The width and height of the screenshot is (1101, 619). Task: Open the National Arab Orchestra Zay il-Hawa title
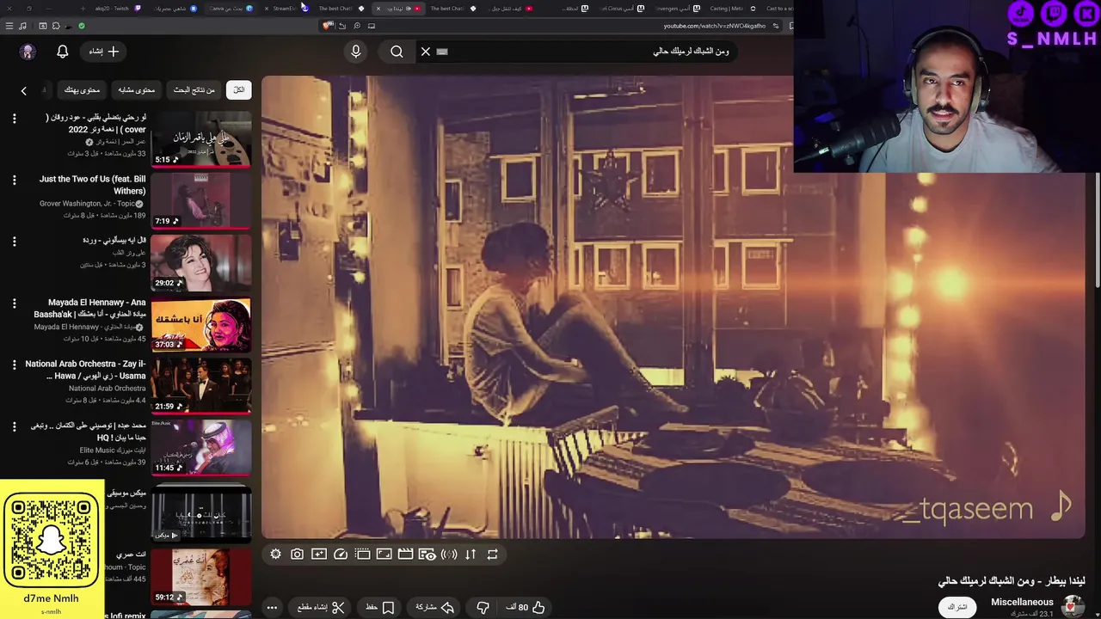click(x=86, y=370)
